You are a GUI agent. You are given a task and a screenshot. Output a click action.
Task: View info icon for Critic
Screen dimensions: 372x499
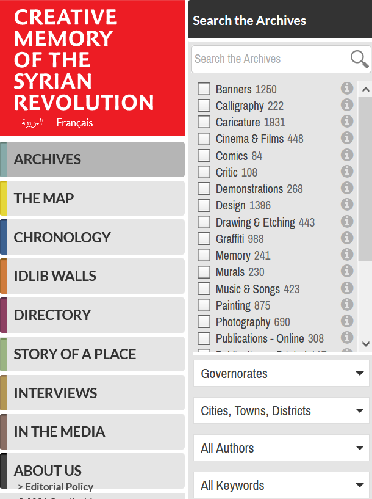(x=347, y=171)
